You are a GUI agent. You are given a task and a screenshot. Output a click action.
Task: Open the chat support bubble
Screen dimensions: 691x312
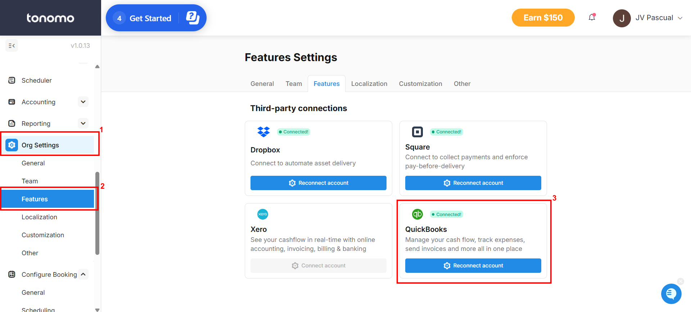tap(671, 294)
